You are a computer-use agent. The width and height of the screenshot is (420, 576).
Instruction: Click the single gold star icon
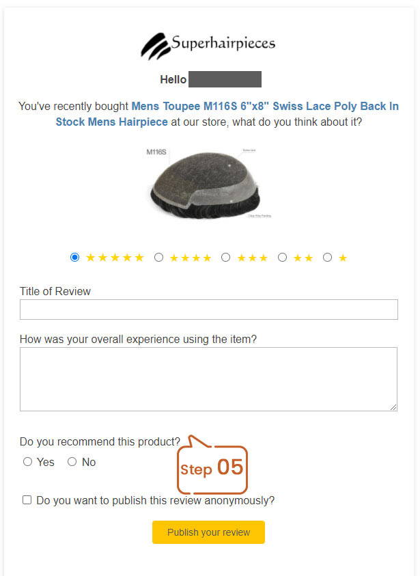[343, 258]
